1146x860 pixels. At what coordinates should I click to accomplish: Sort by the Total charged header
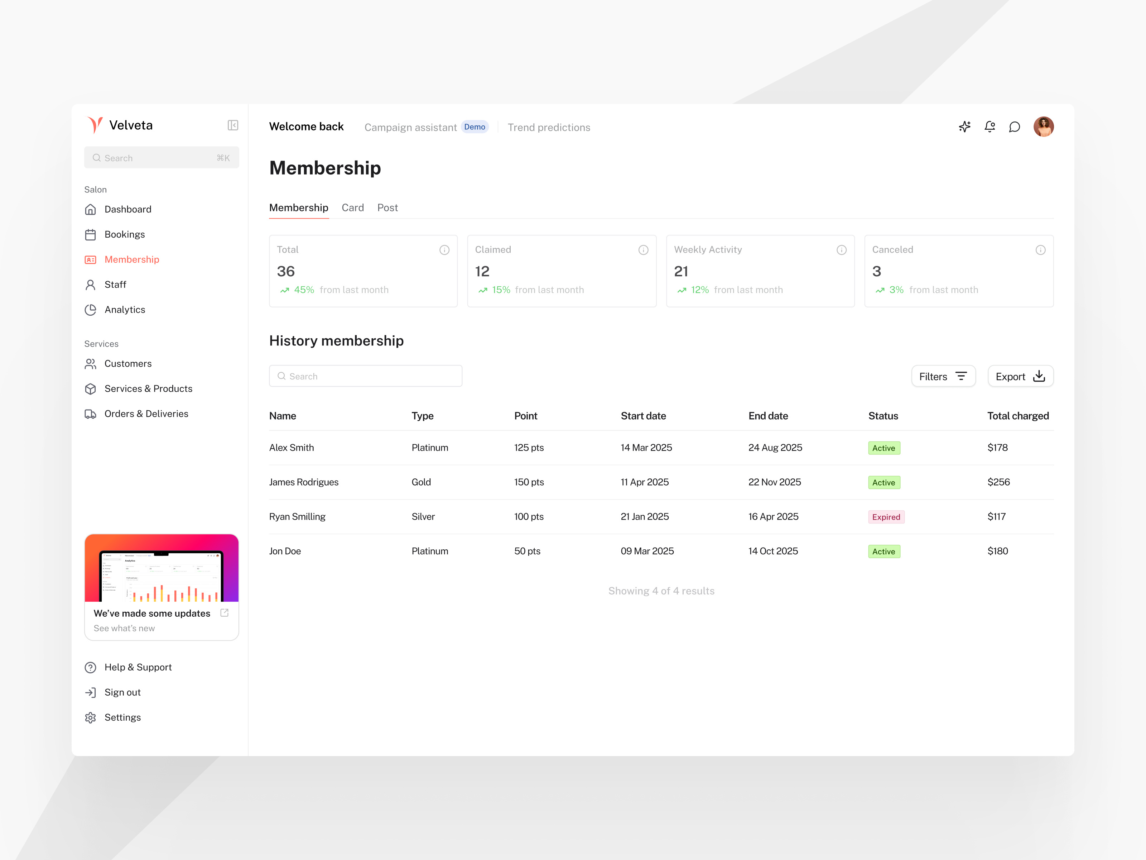(x=1018, y=416)
